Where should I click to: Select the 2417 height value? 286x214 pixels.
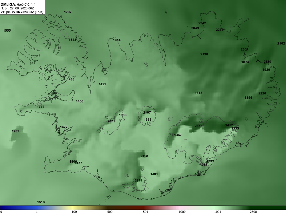229,125
